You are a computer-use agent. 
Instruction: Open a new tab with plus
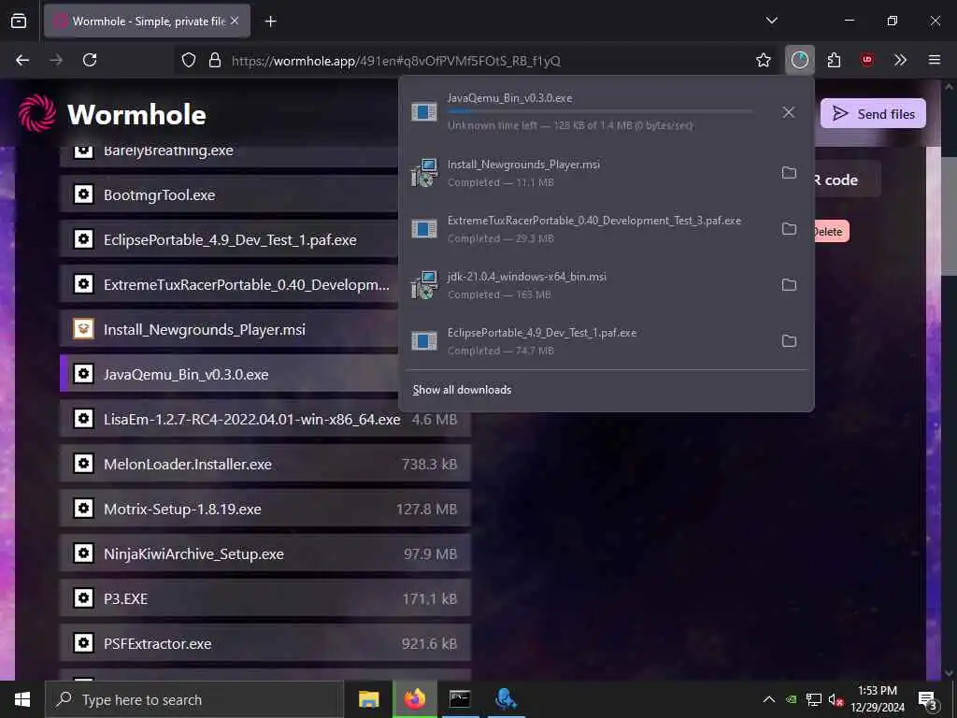[270, 22]
